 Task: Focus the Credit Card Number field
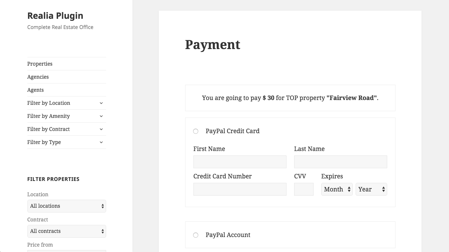(240, 189)
